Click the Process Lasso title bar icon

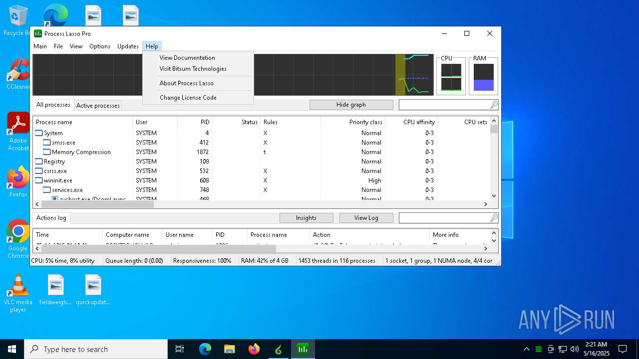pos(38,34)
